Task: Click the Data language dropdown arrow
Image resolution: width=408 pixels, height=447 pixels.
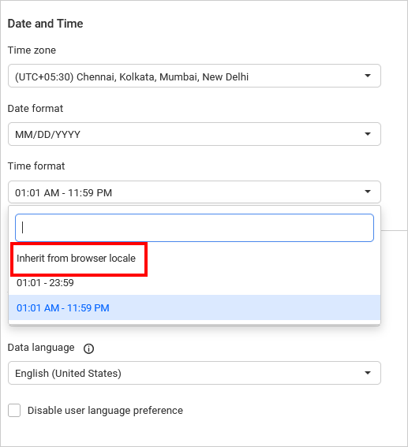Action: tap(368, 373)
